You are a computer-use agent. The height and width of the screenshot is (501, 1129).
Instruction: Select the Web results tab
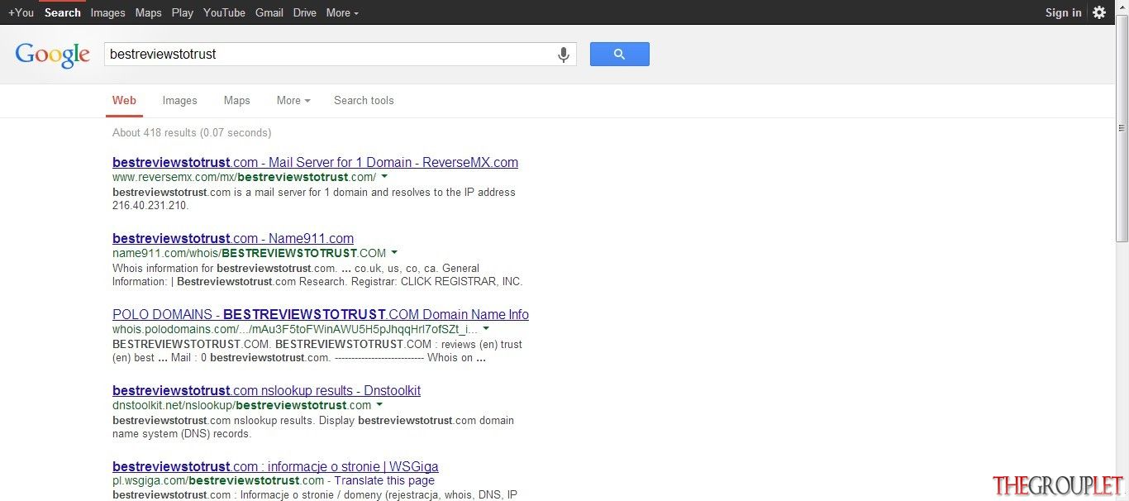pos(124,100)
